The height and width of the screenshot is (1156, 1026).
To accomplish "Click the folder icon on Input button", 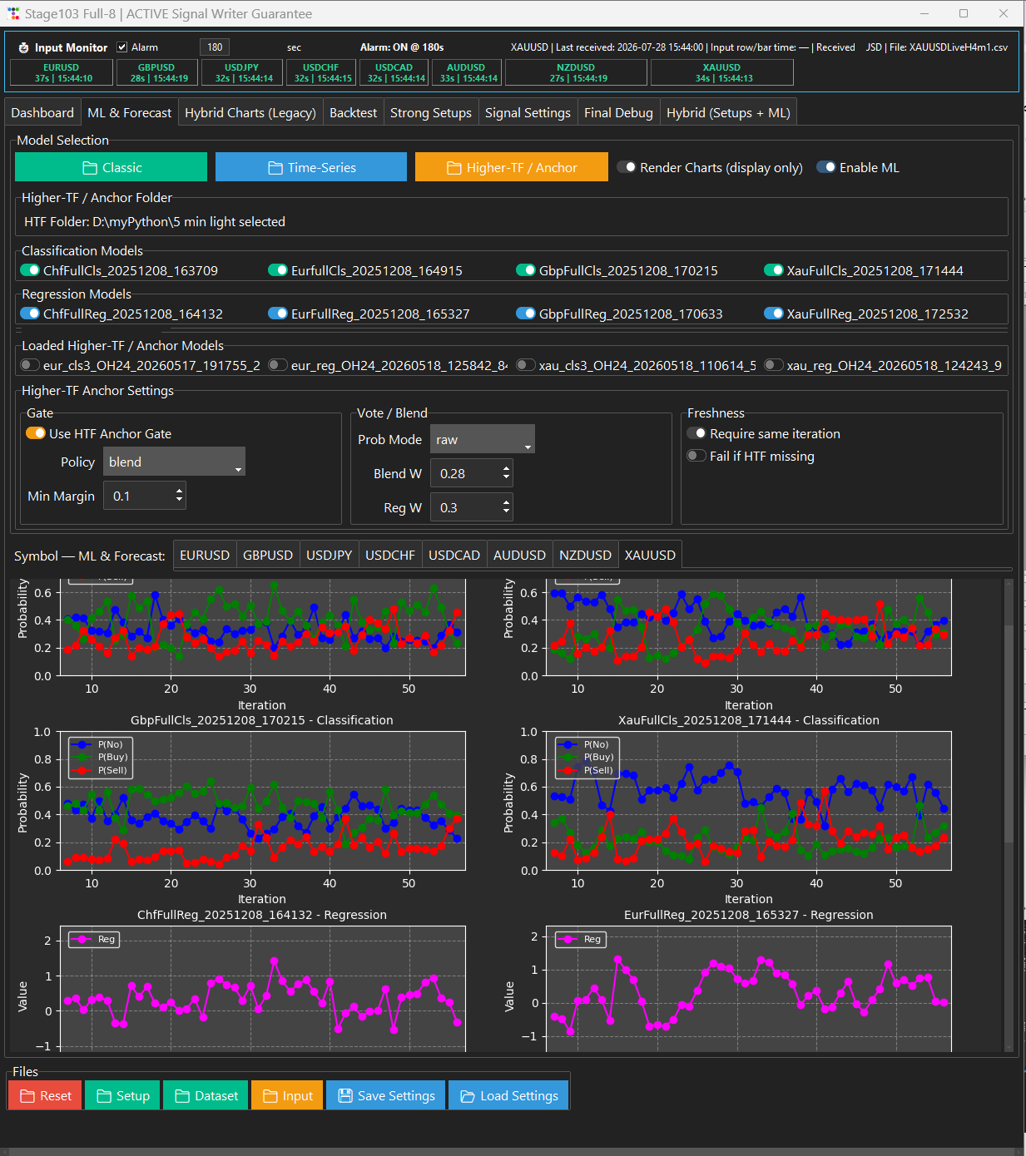I will point(270,1096).
